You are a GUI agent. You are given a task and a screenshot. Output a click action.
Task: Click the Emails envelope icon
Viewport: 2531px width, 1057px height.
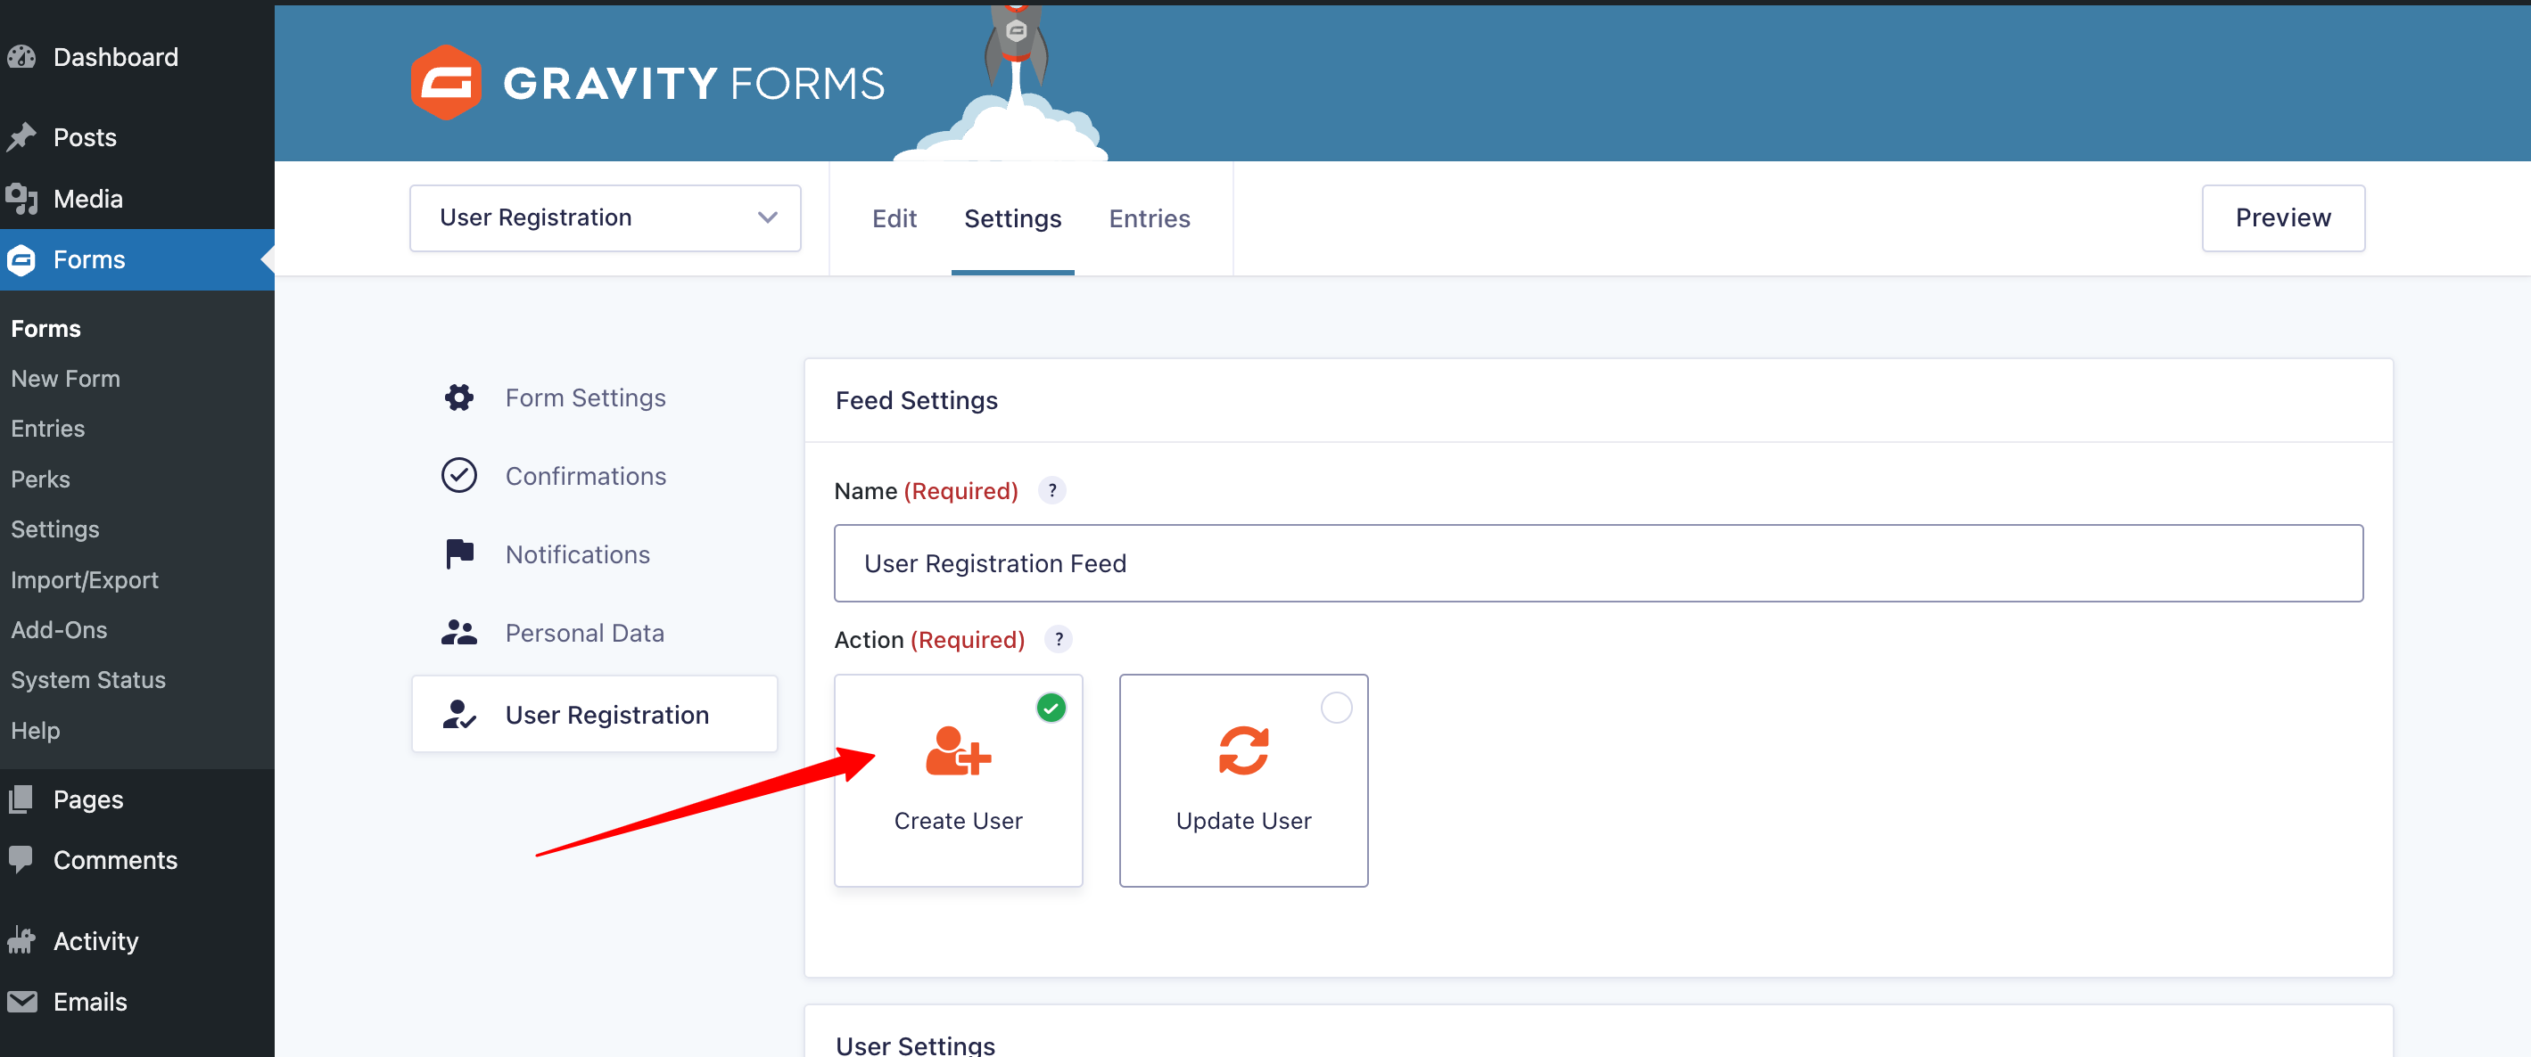pos(21,1001)
